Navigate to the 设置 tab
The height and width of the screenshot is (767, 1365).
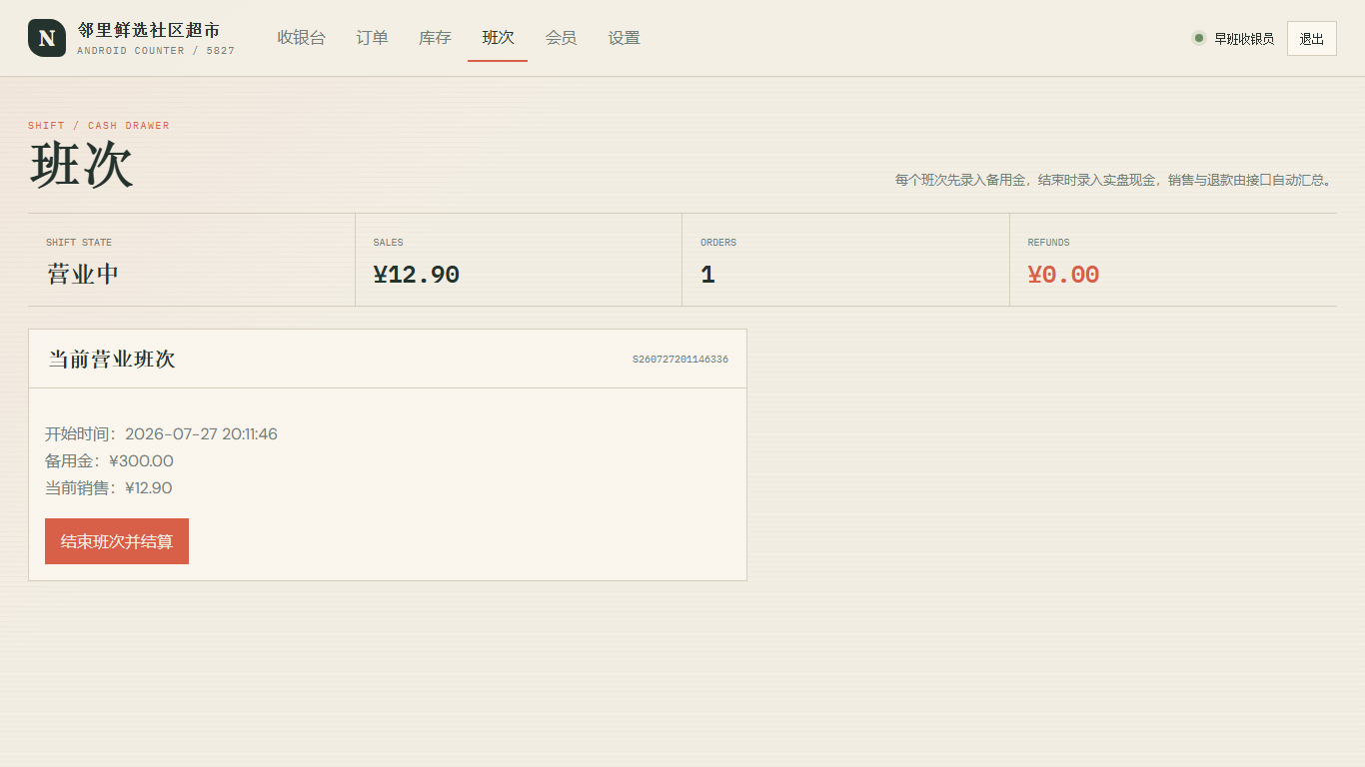point(624,38)
